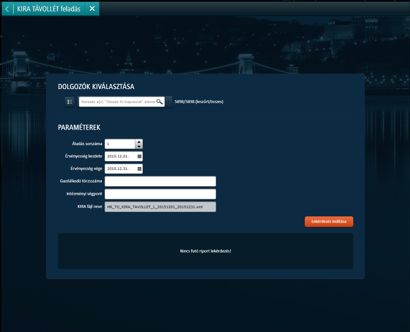Increase Átadás sorszáma with the up arrow

(139, 142)
